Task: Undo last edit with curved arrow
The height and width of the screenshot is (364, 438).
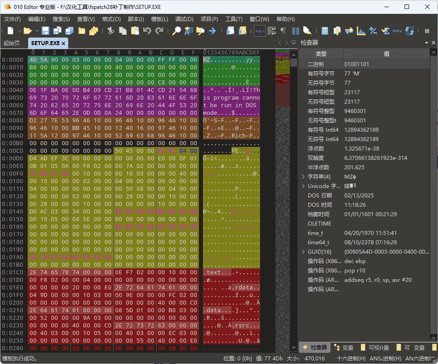Action: tap(147, 30)
